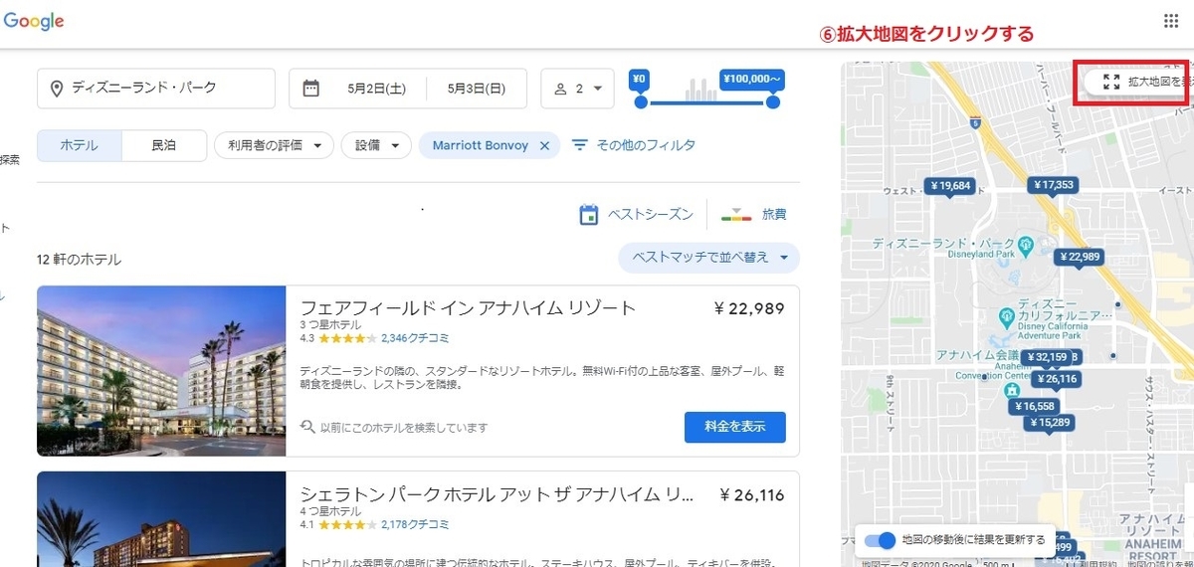1194x567 pixels.
Task: Select the ¥17,353 map price pin
Action: (1055, 186)
